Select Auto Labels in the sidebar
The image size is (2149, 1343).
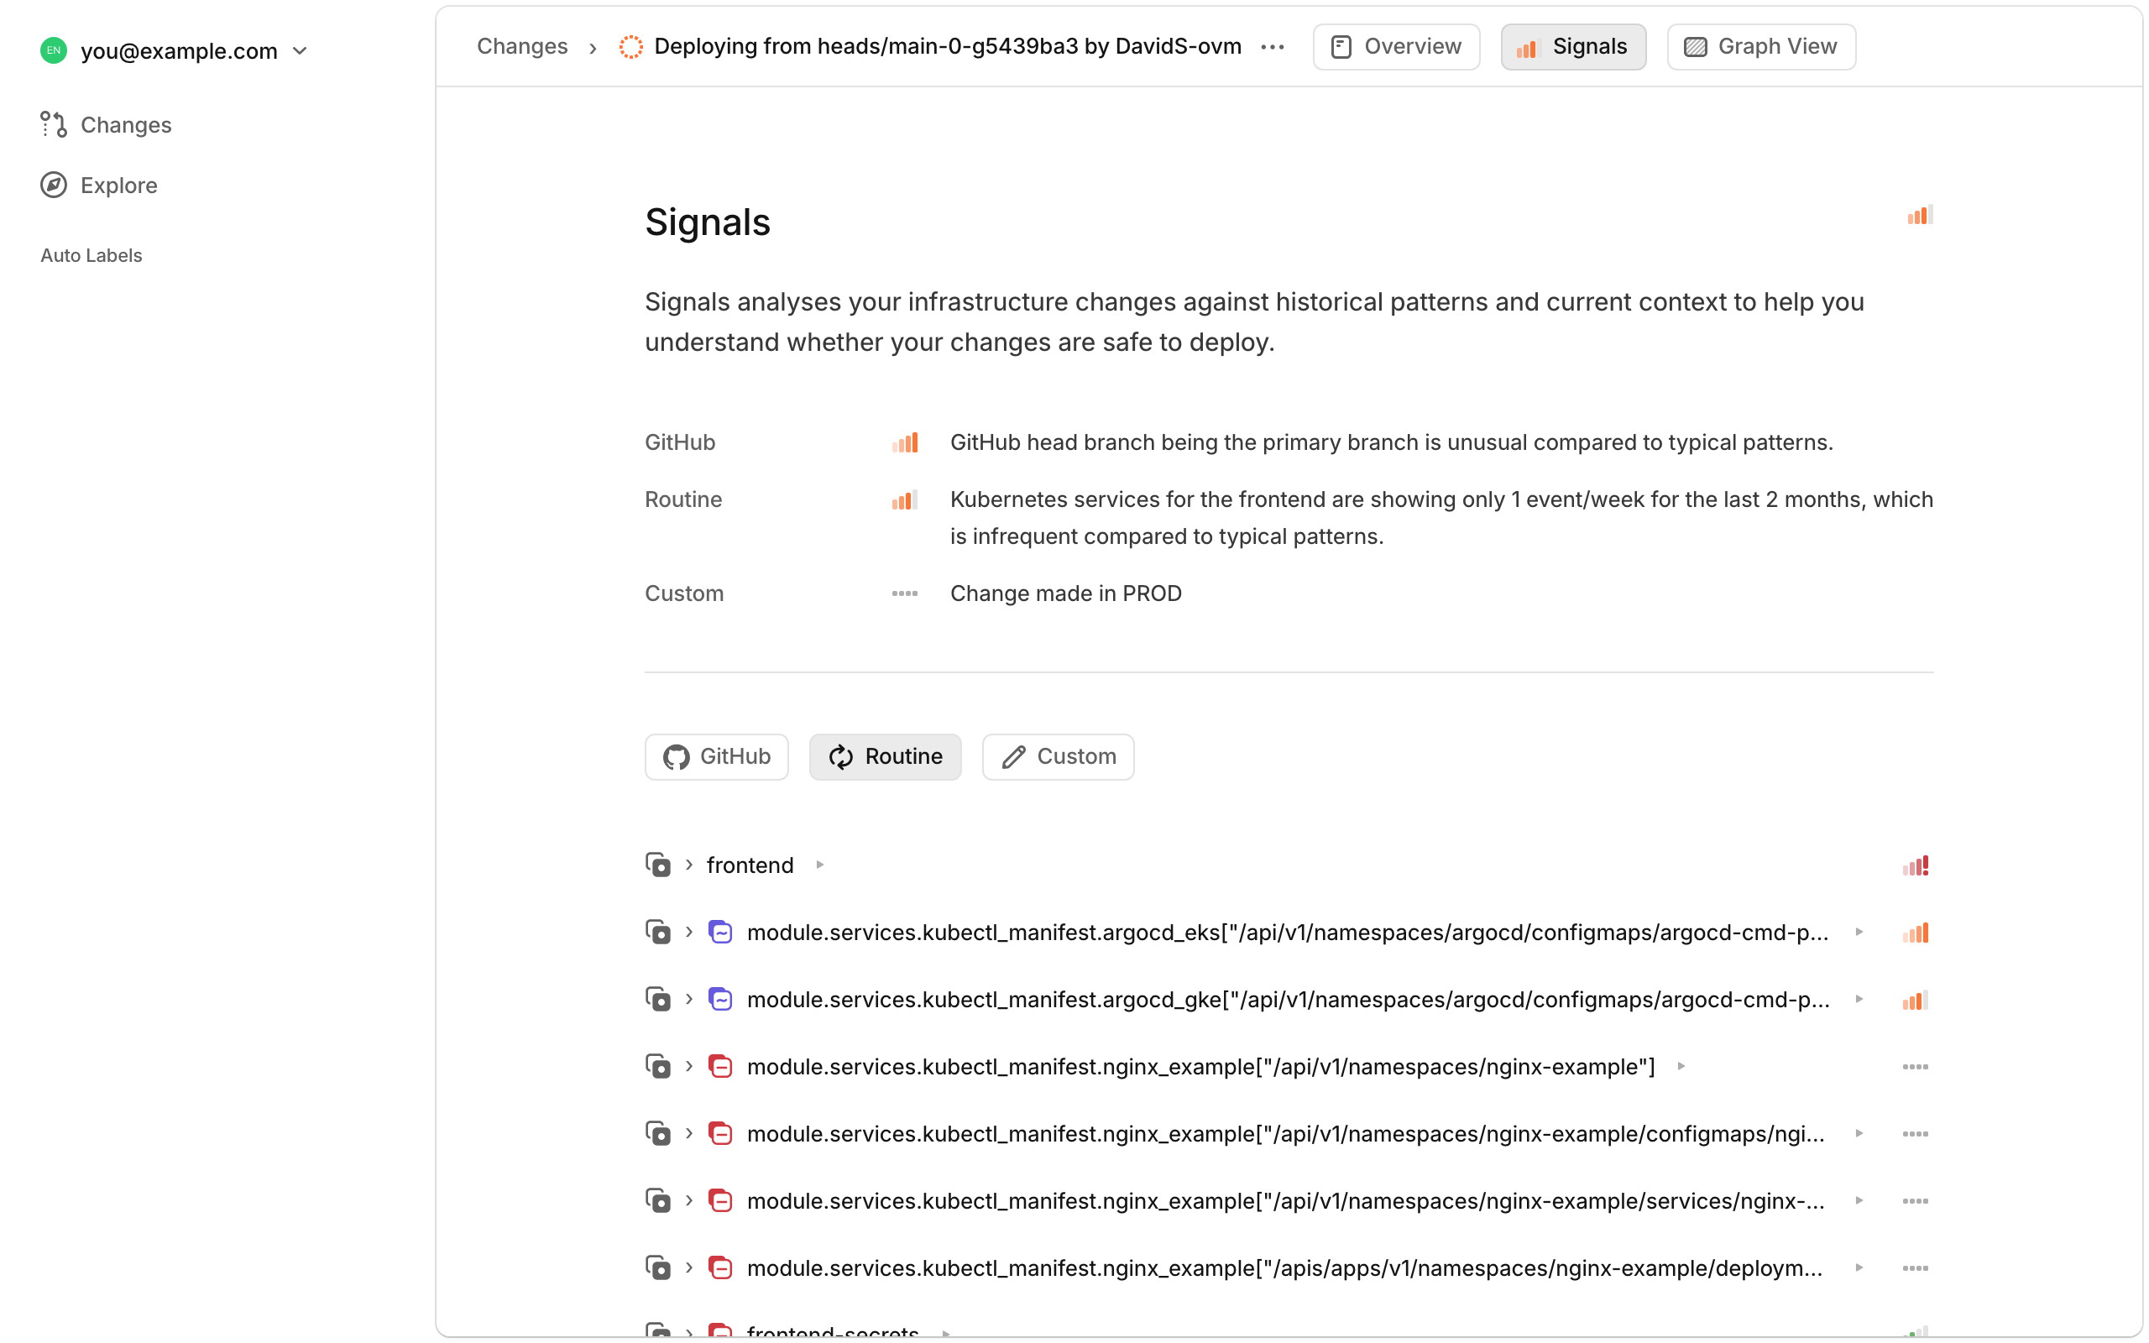[x=92, y=255]
